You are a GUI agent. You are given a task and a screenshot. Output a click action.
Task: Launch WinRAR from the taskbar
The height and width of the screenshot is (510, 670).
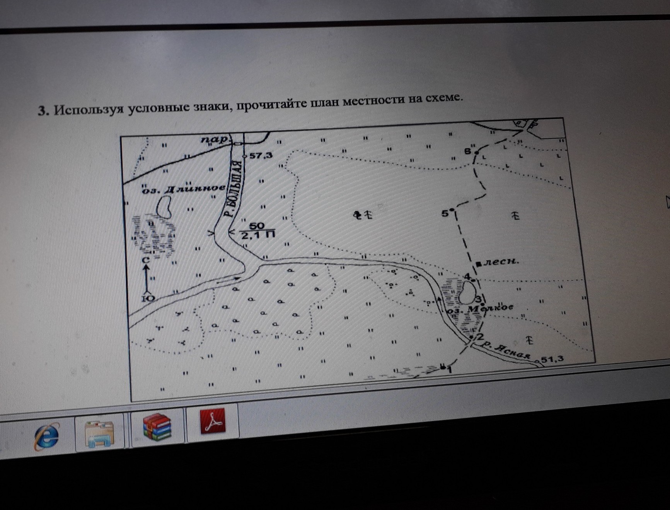coord(157,426)
